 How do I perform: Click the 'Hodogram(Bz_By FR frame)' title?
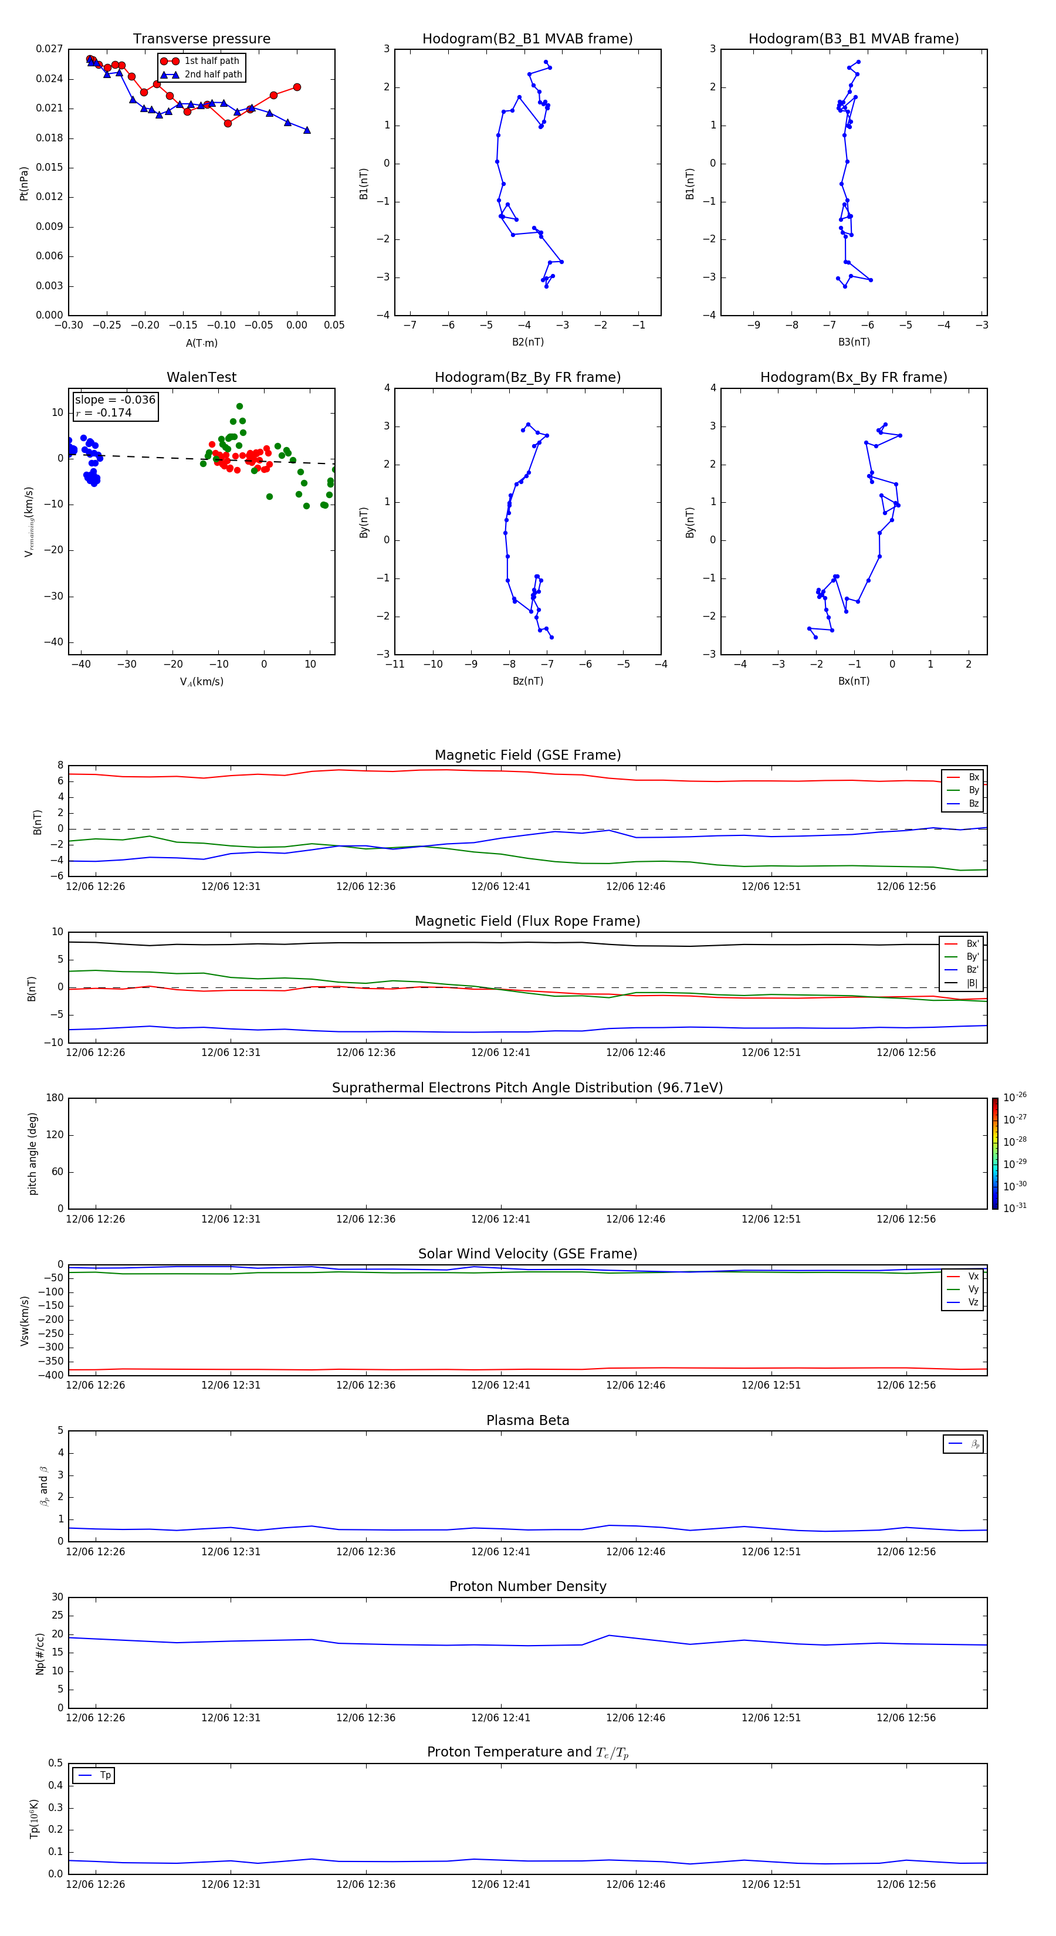pos(527,377)
